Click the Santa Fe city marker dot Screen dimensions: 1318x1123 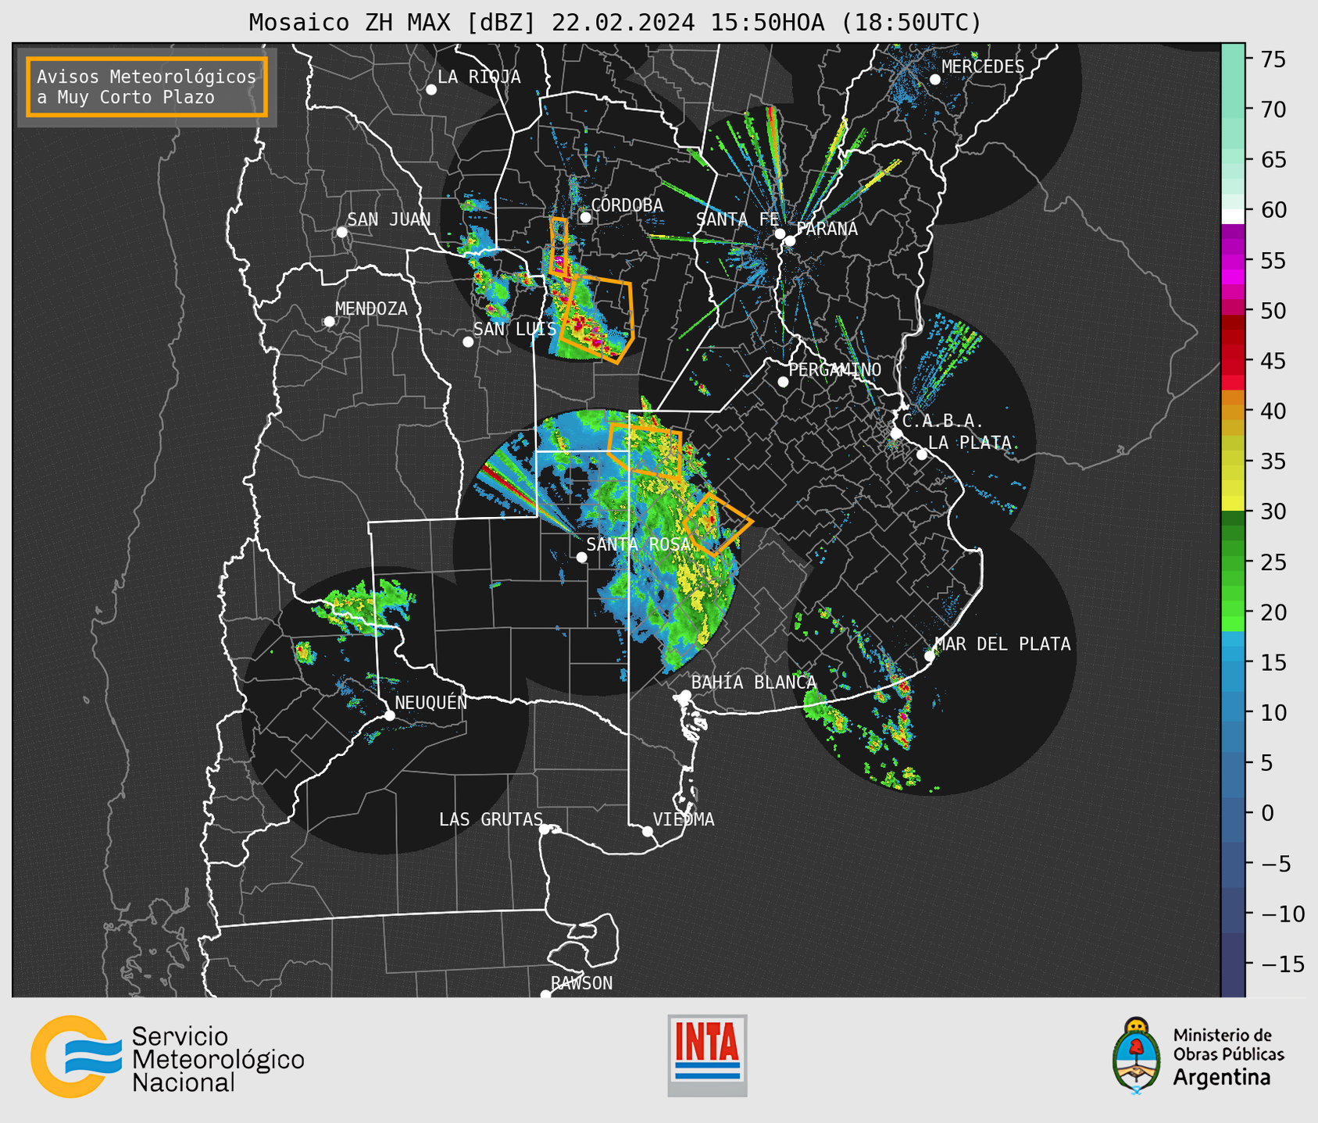[x=779, y=234]
